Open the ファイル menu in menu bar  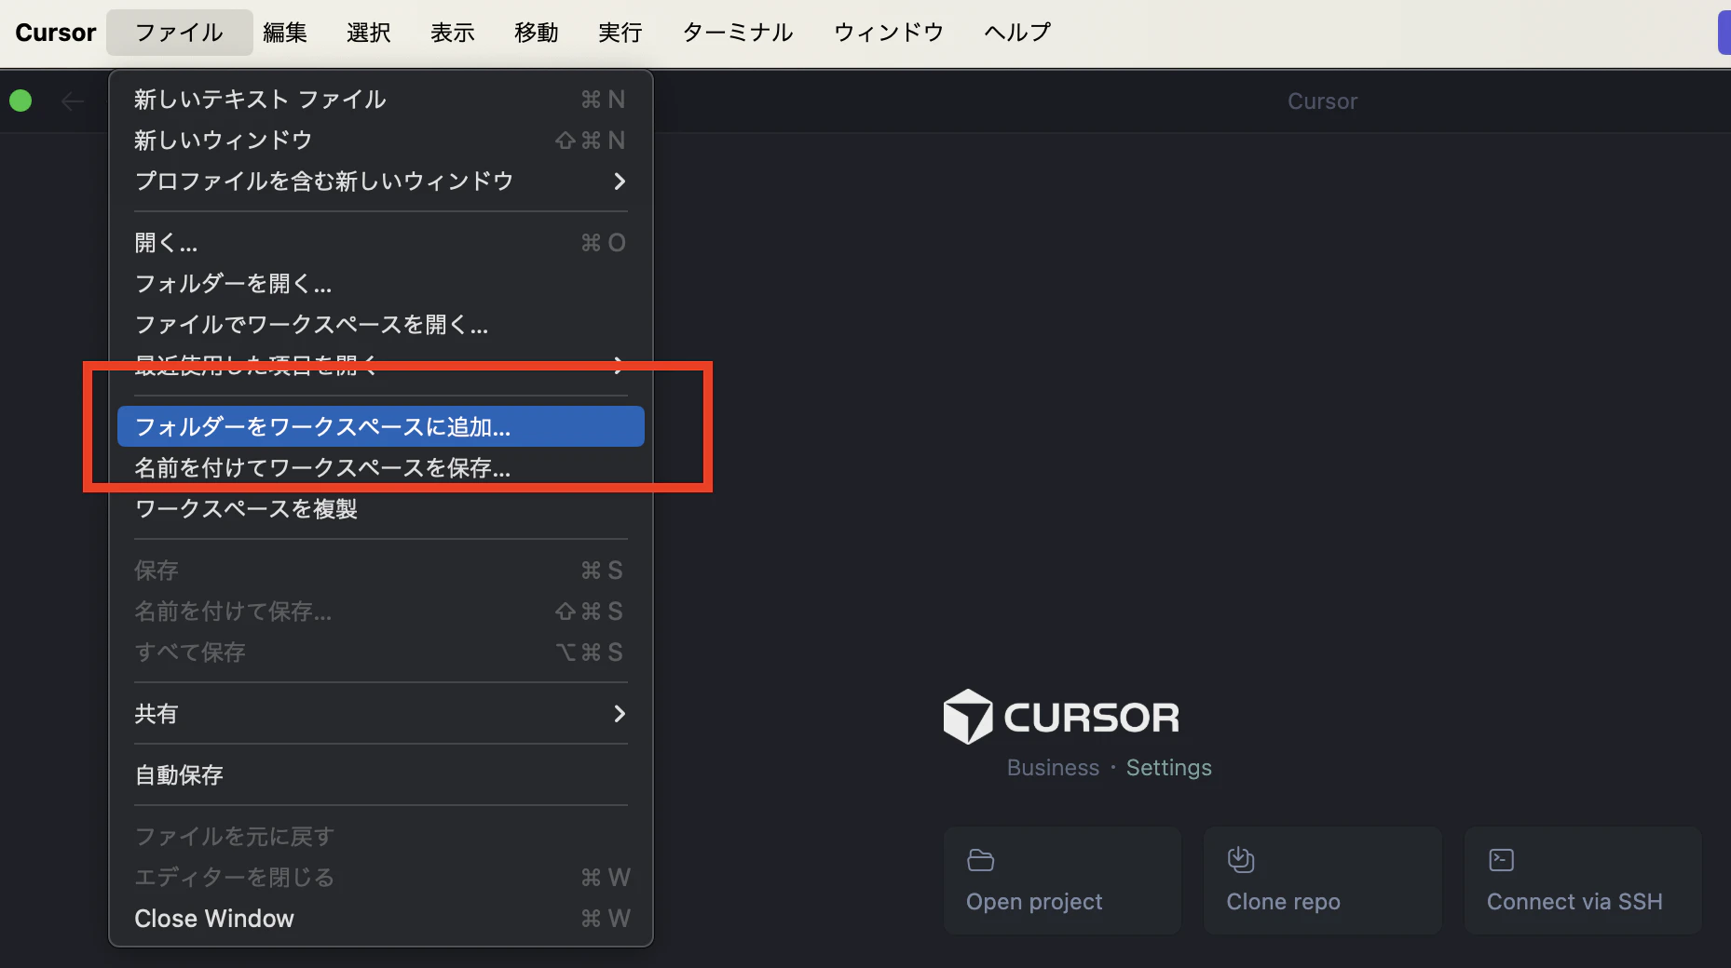pyautogui.click(x=179, y=33)
